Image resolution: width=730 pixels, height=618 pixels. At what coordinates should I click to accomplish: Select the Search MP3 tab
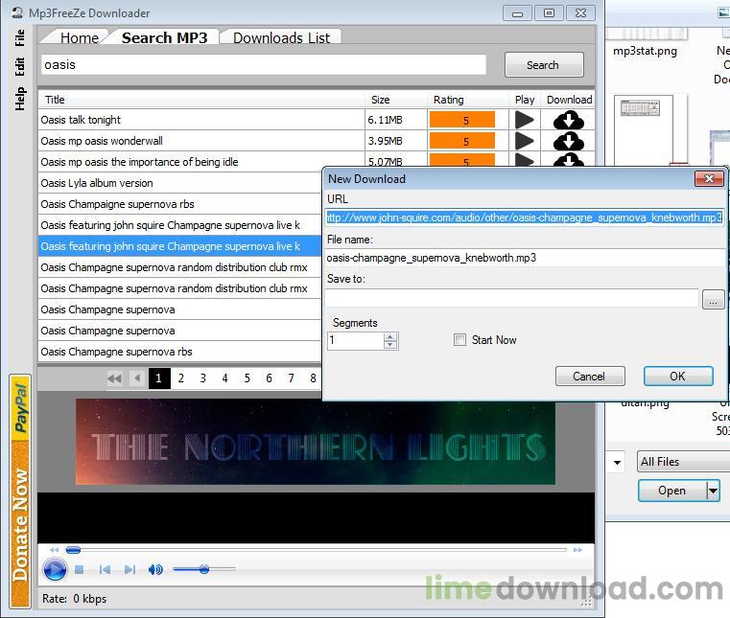coord(164,37)
